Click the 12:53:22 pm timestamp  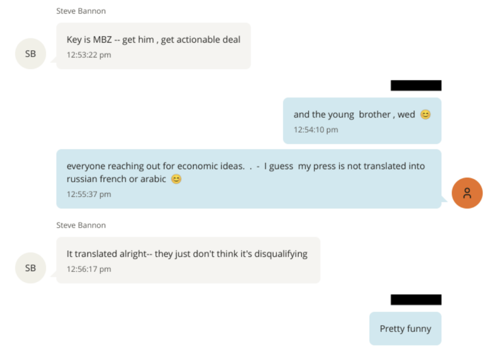(89, 55)
